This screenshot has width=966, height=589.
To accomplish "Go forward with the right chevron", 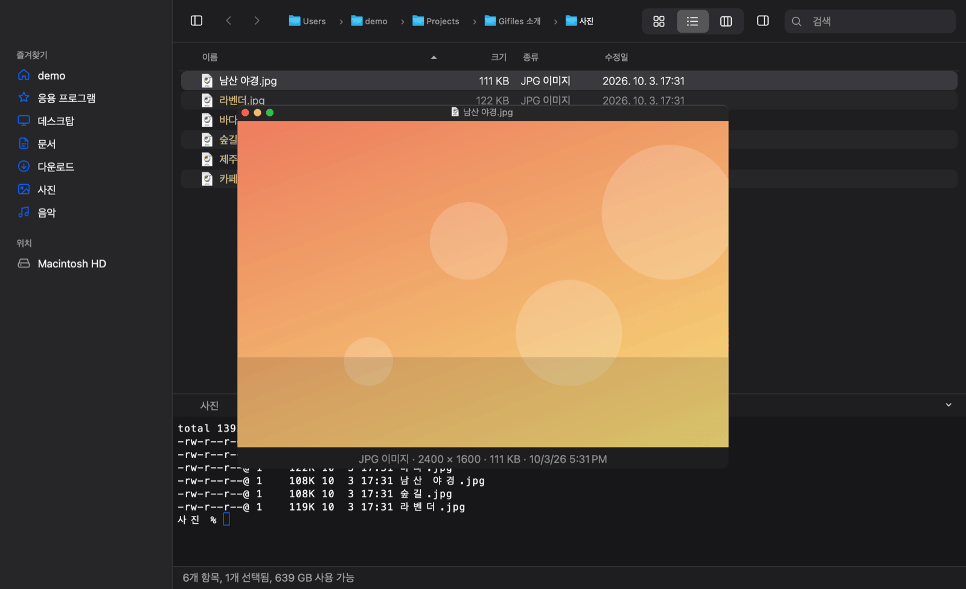I will (257, 21).
